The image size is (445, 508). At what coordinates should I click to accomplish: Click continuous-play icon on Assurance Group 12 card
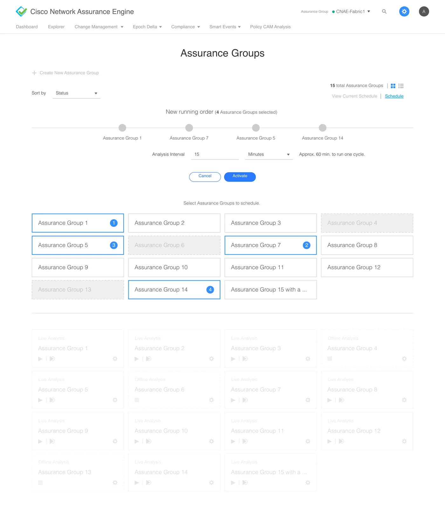tap(341, 441)
